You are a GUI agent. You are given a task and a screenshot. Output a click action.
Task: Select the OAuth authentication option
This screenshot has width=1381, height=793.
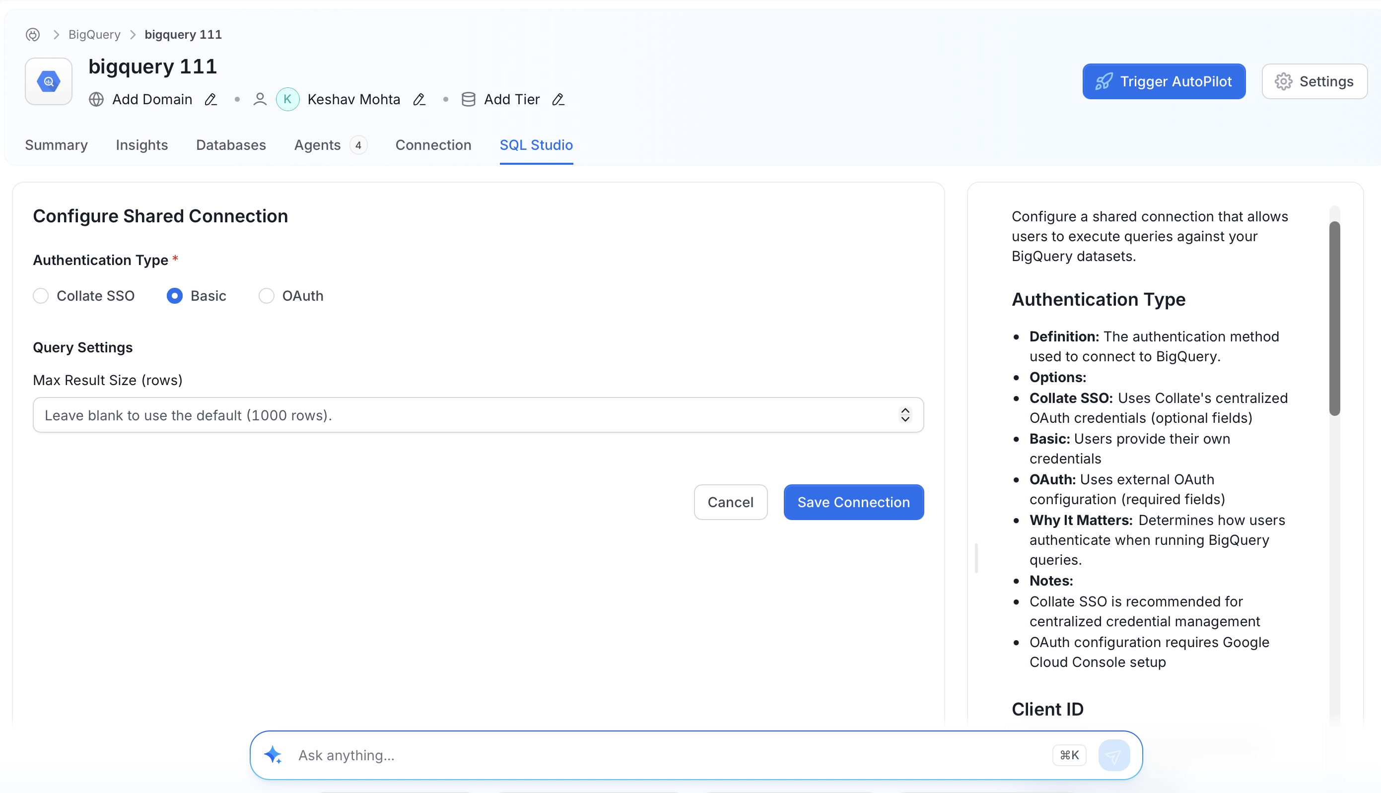tap(267, 296)
